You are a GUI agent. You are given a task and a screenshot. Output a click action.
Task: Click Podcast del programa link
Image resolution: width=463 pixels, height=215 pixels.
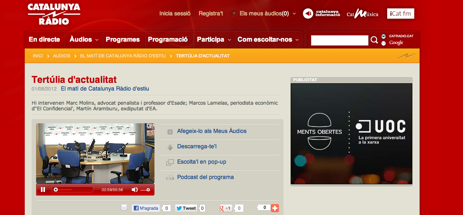[206, 177]
